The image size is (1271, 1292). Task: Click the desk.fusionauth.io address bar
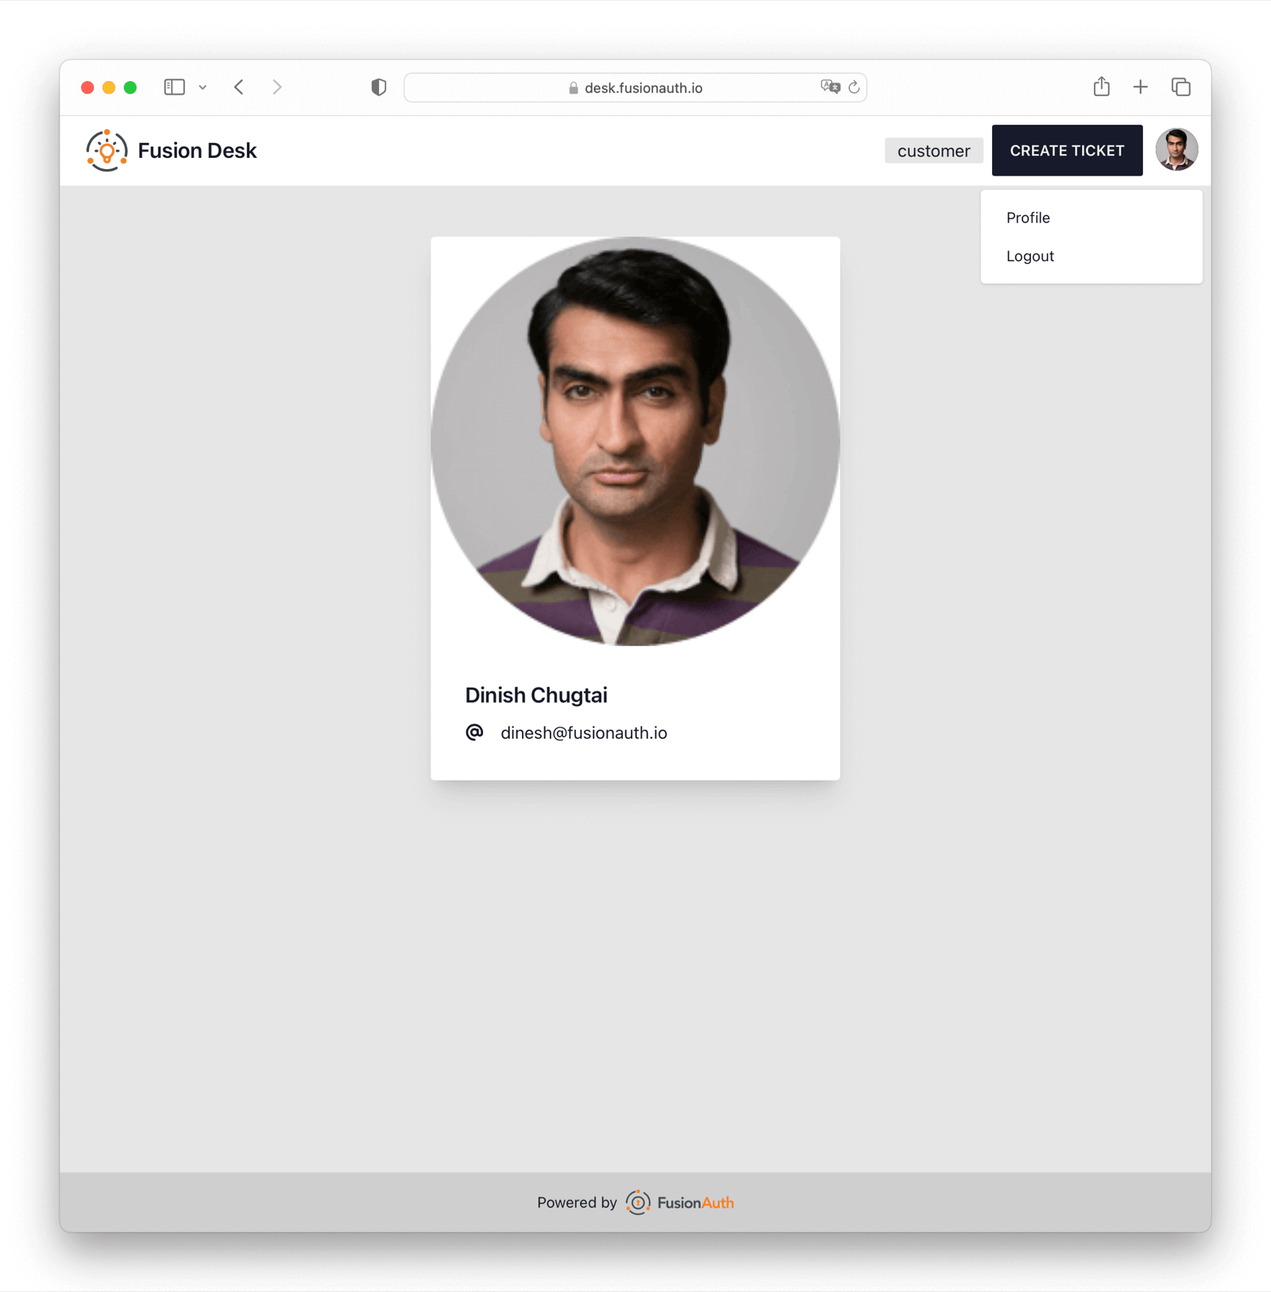coord(635,87)
